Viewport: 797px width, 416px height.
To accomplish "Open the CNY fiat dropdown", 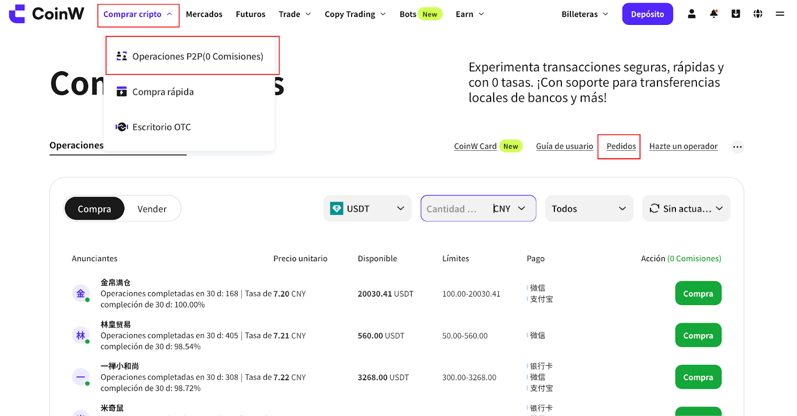I will click(x=509, y=208).
